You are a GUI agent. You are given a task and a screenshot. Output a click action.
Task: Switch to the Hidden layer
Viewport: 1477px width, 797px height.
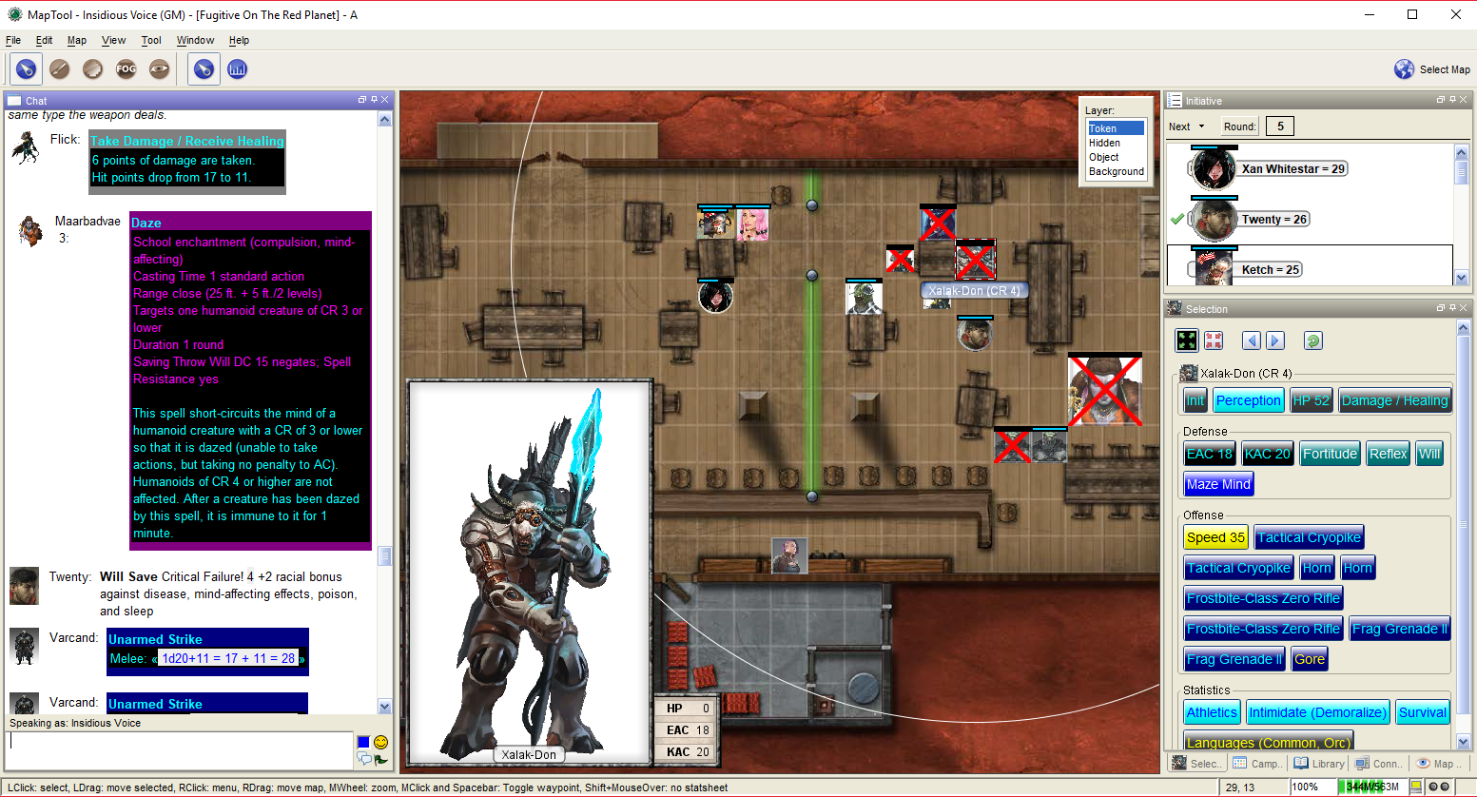pyautogui.click(x=1116, y=143)
